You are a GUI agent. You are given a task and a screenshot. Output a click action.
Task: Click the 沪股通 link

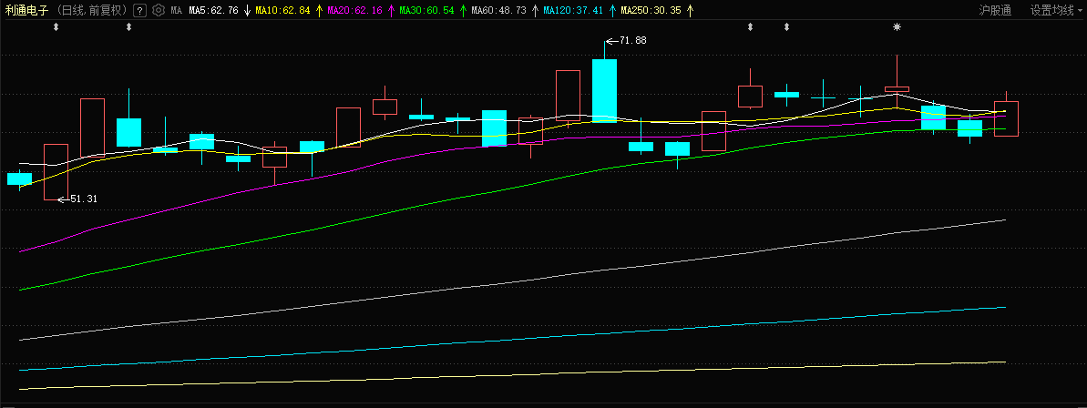(x=996, y=10)
